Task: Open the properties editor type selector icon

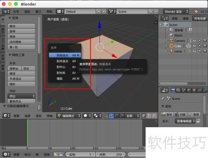Action: (165, 90)
